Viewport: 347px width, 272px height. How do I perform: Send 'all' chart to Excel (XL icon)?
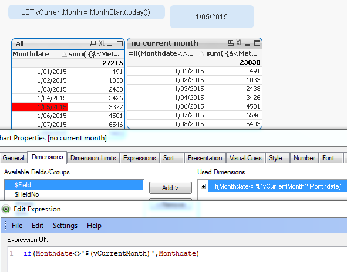[102, 43]
